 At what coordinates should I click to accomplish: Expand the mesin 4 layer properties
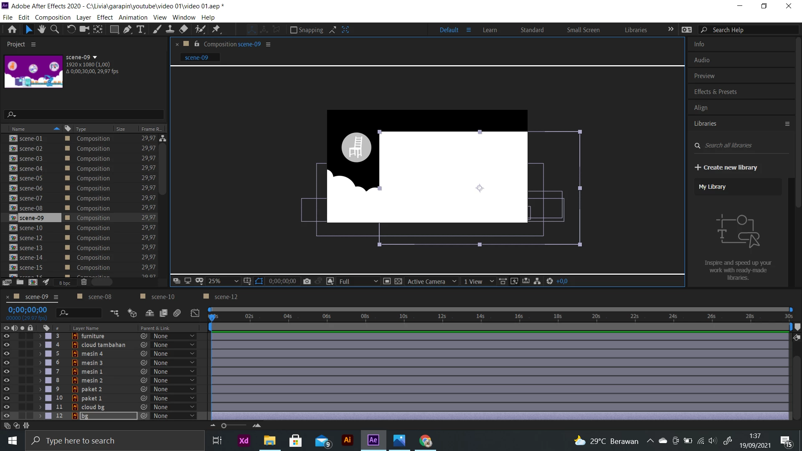41,354
